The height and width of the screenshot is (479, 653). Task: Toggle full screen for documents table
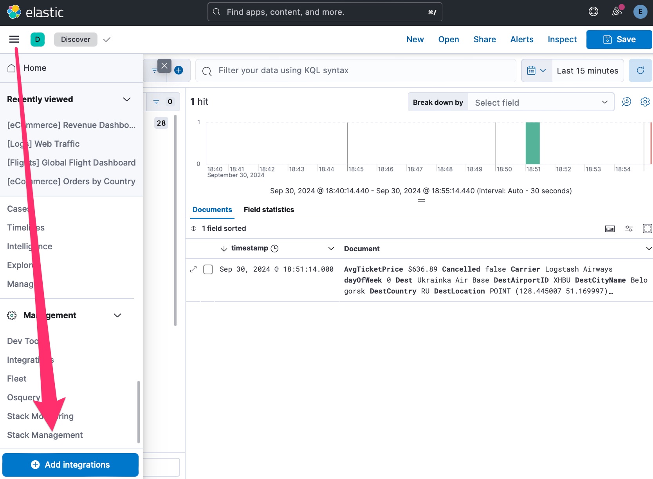click(x=647, y=229)
